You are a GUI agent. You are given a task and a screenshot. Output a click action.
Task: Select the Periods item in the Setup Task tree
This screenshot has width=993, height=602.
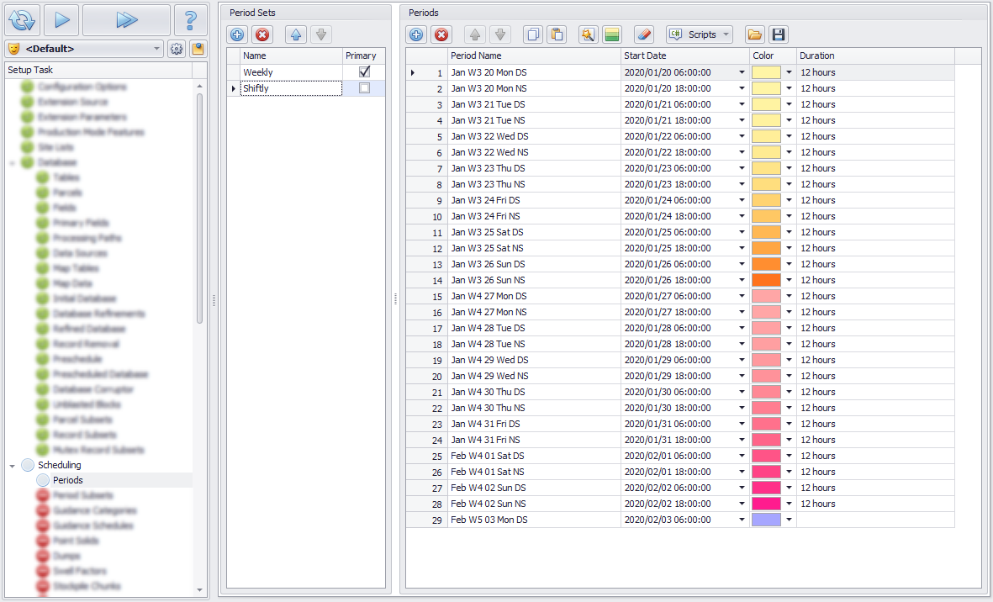67,480
